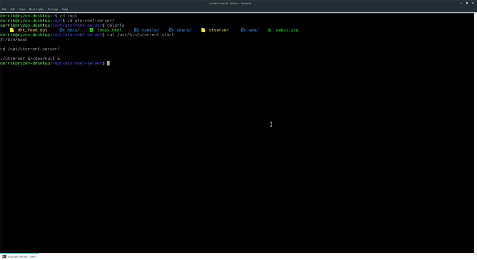This screenshot has height=260, width=477.
Task: Click the dht_feed.dat file name
Action: (x=32, y=30)
